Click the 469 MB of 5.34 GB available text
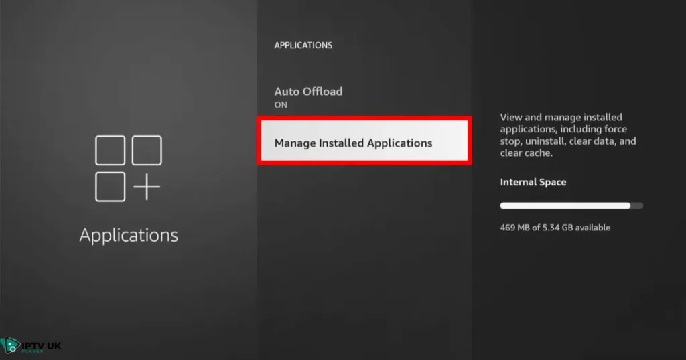686x360 pixels. 555,228
